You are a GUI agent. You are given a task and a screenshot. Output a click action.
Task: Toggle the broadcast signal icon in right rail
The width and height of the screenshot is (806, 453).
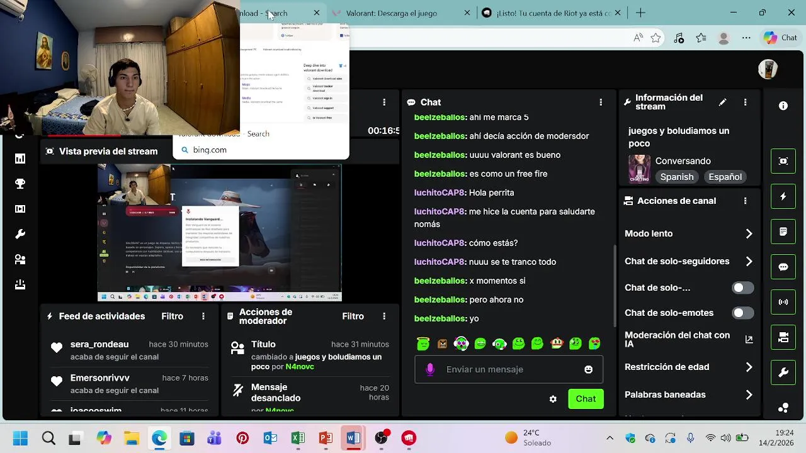(783, 302)
